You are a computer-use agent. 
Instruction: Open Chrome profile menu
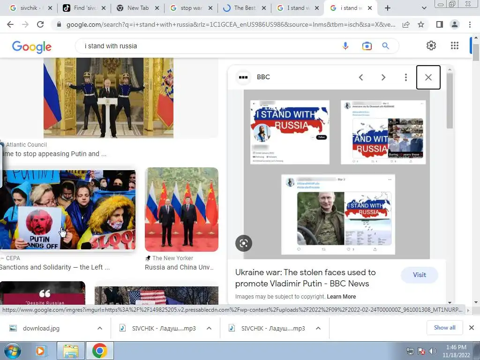click(x=455, y=24)
